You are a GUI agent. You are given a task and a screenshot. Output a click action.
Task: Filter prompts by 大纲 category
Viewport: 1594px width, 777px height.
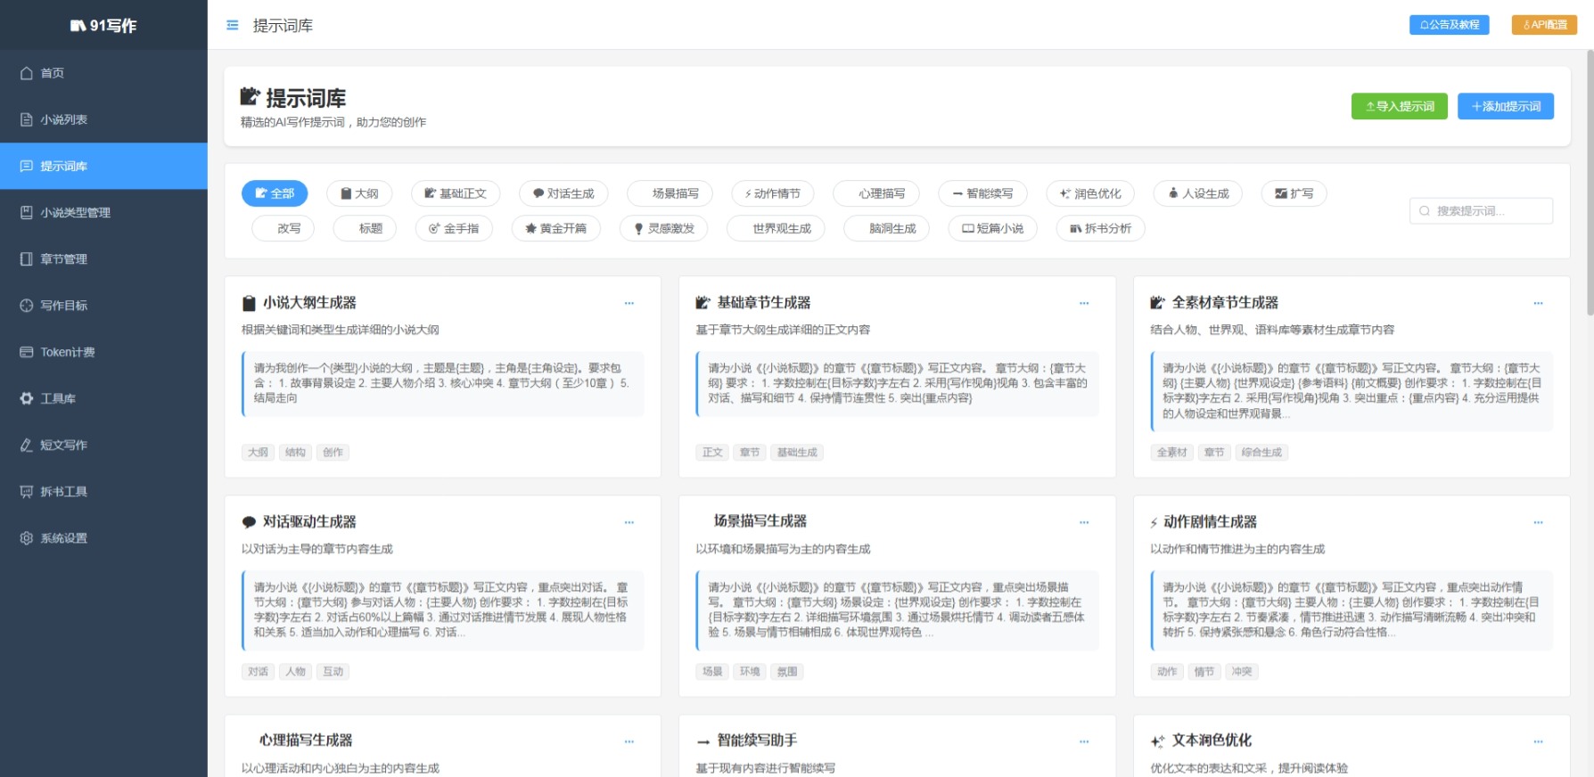coord(359,193)
